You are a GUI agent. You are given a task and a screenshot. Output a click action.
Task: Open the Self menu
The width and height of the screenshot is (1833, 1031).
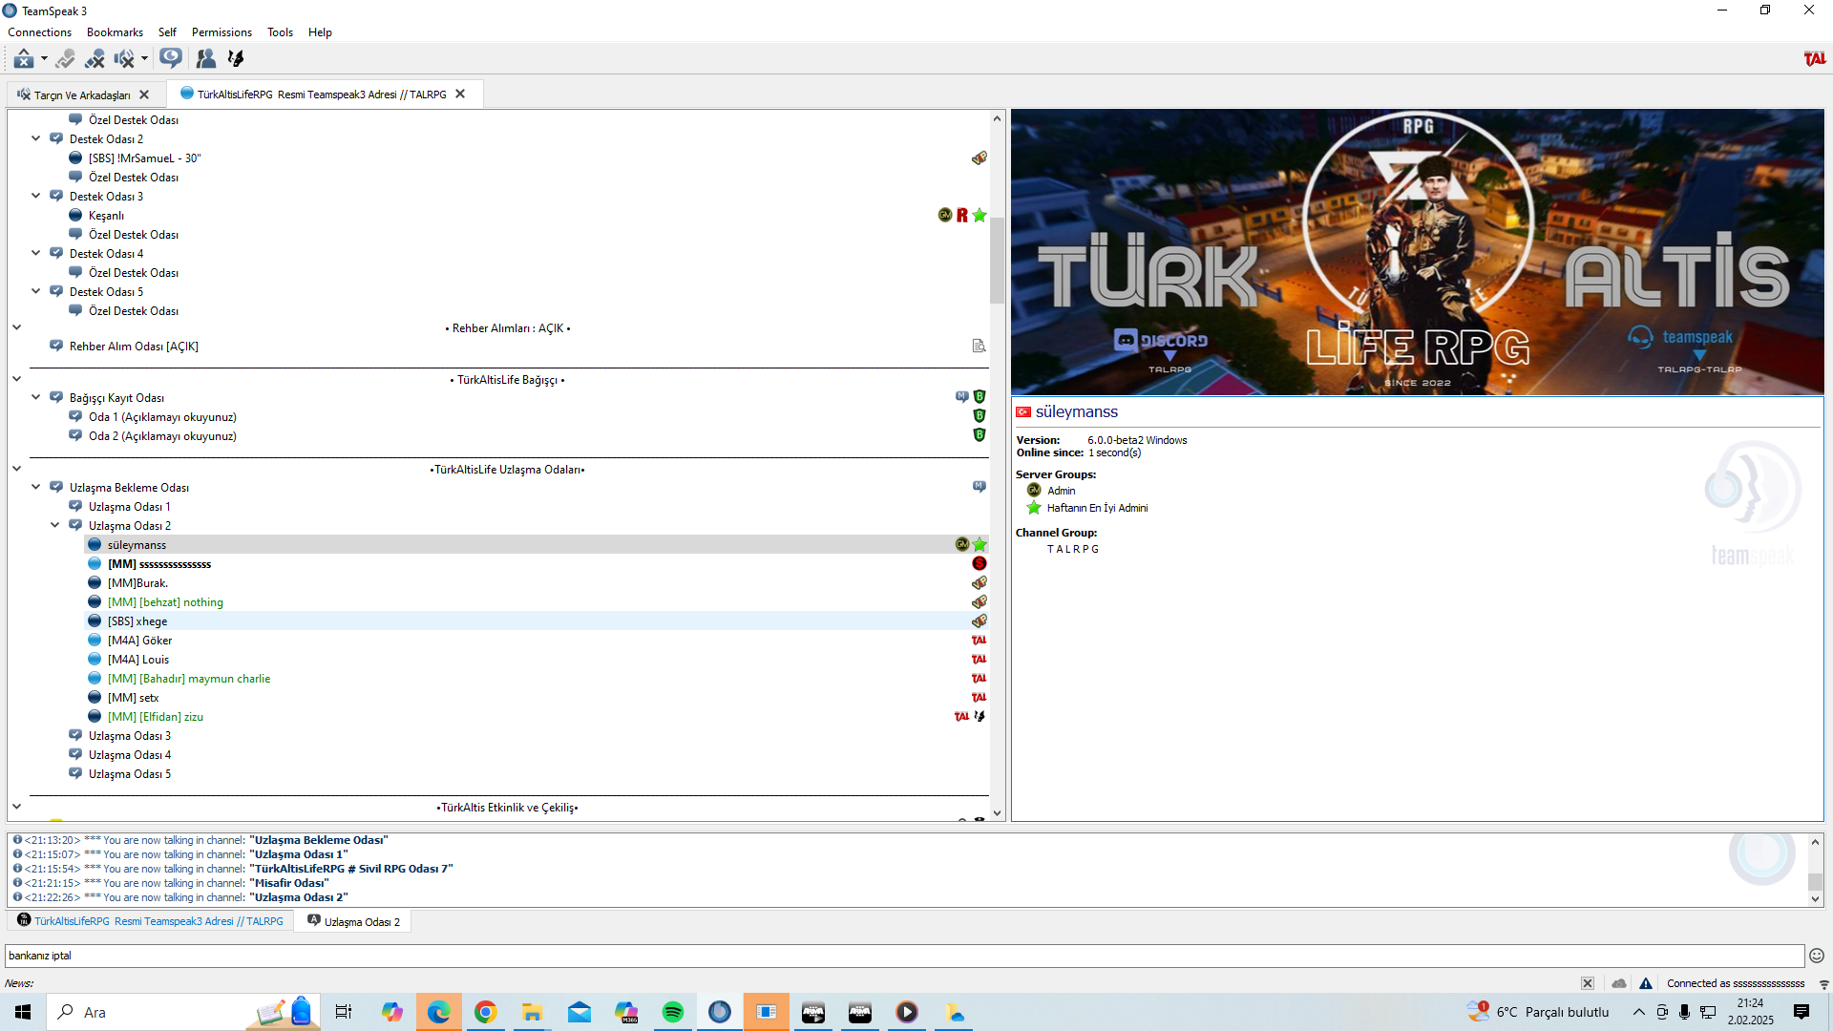click(x=167, y=32)
